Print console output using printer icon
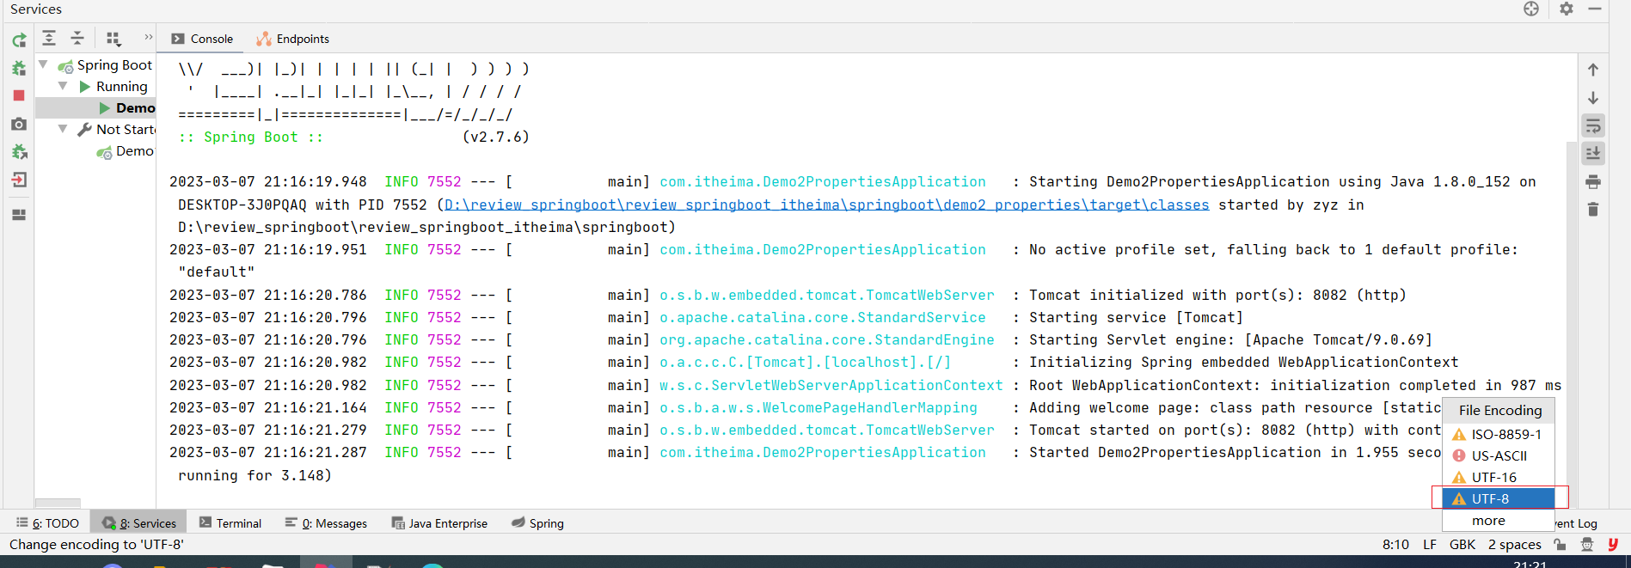The image size is (1631, 568). [x=1593, y=182]
